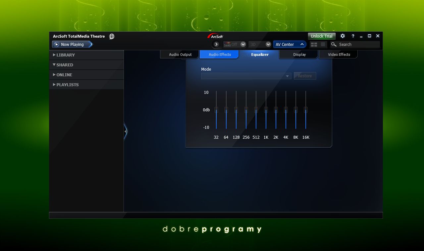Collapse the sidebar with the arrow handle

point(125,131)
